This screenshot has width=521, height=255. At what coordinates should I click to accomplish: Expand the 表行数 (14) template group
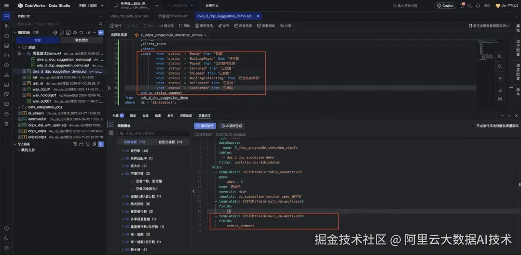click(123, 151)
